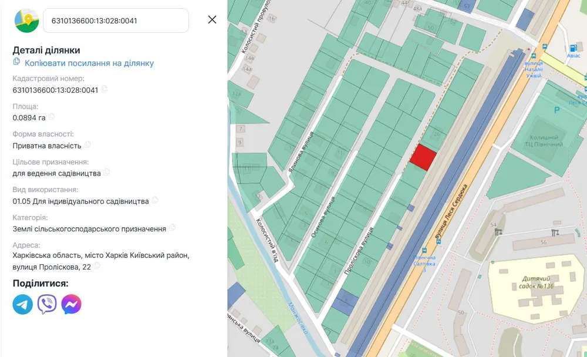The width and height of the screenshot is (587, 357).
Task: Close the parcel details panel
Action: (x=212, y=20)
